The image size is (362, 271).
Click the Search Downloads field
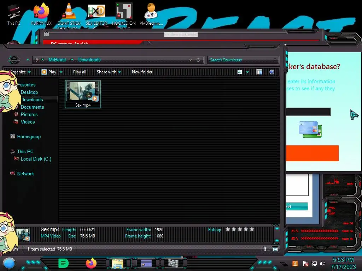[x=243, y=60]
